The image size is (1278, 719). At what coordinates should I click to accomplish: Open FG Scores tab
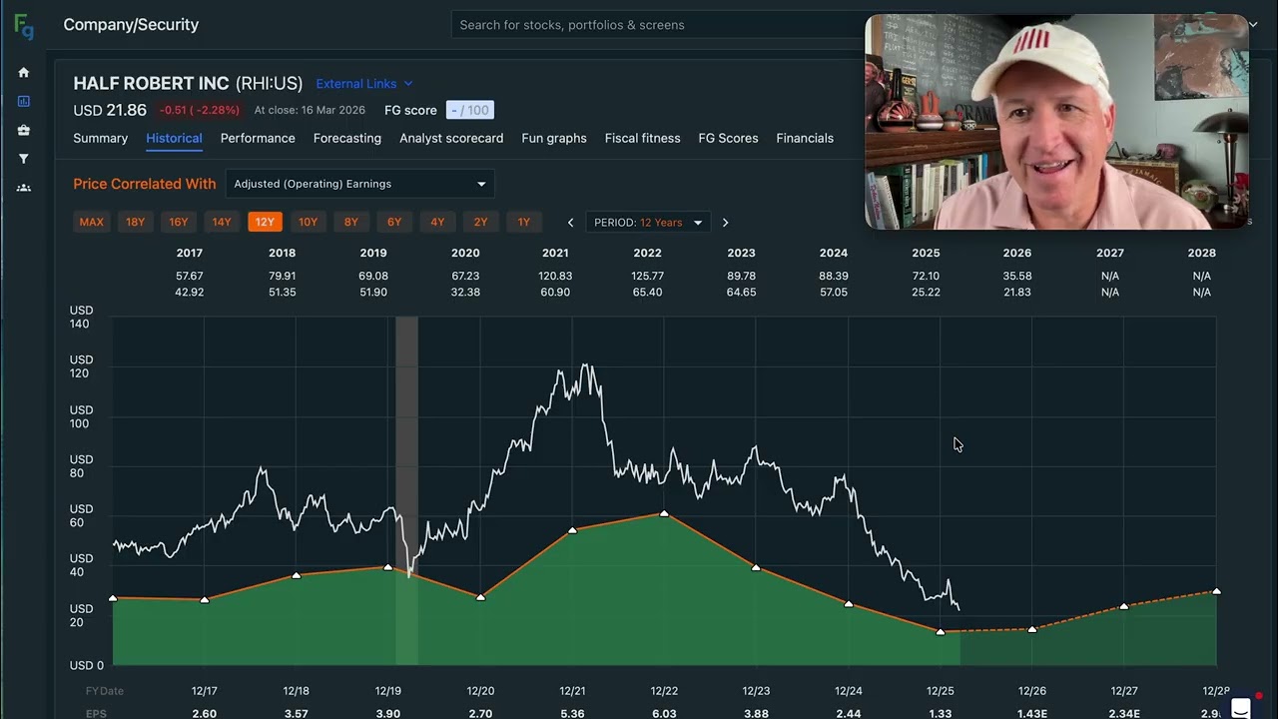point(728,138)
